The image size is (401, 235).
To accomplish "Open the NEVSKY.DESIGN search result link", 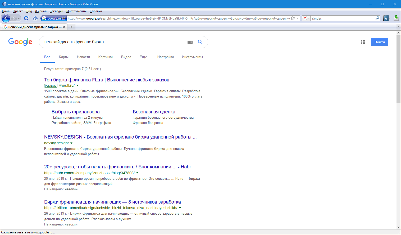I will (x=120, y=137).
